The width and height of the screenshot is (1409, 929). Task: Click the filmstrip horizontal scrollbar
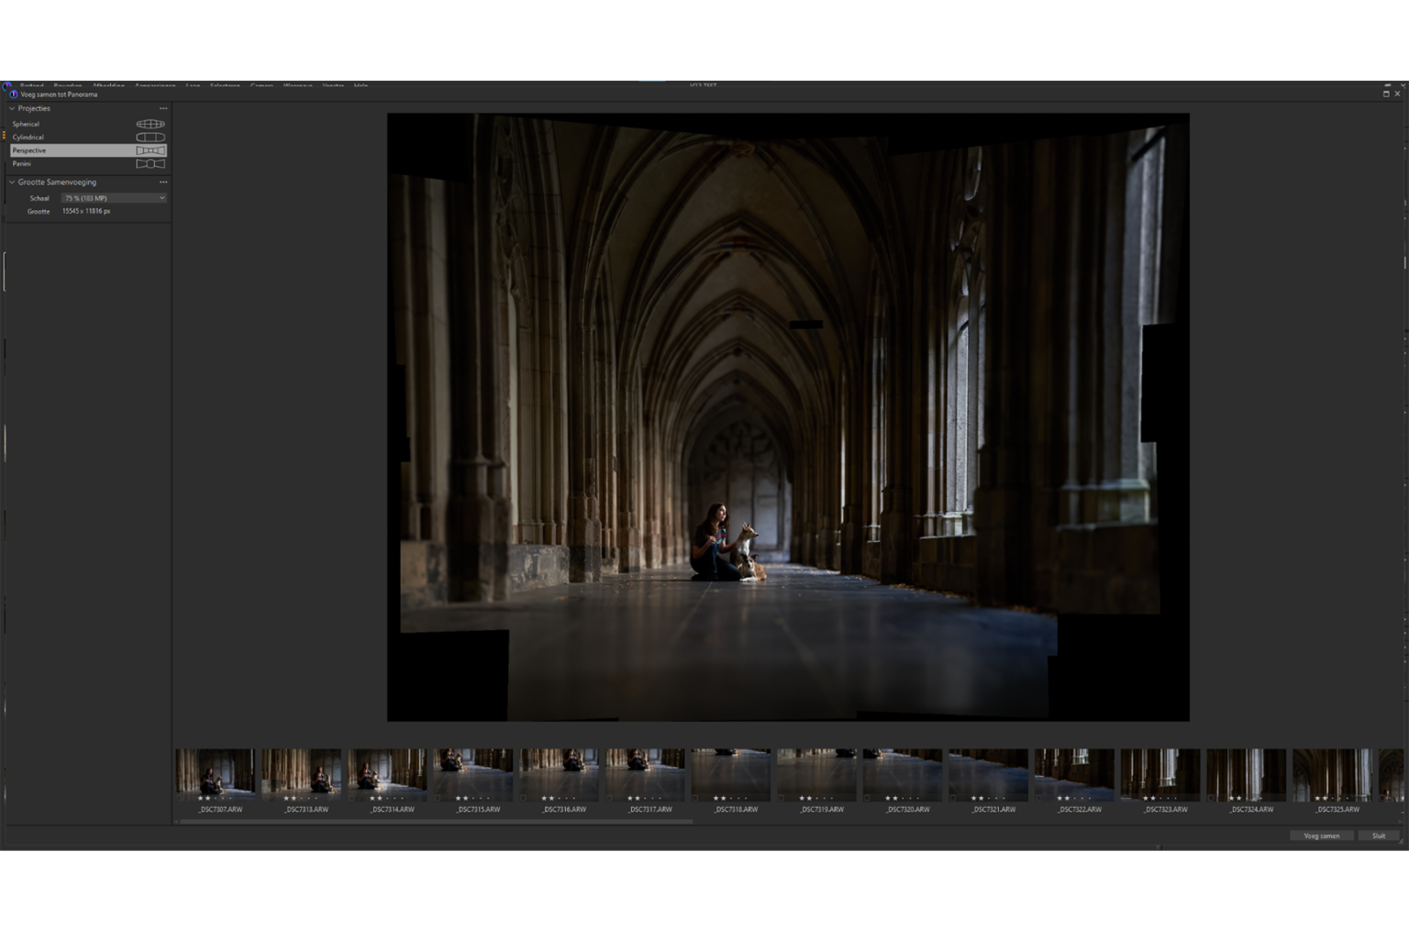click(x=436, y=822)
